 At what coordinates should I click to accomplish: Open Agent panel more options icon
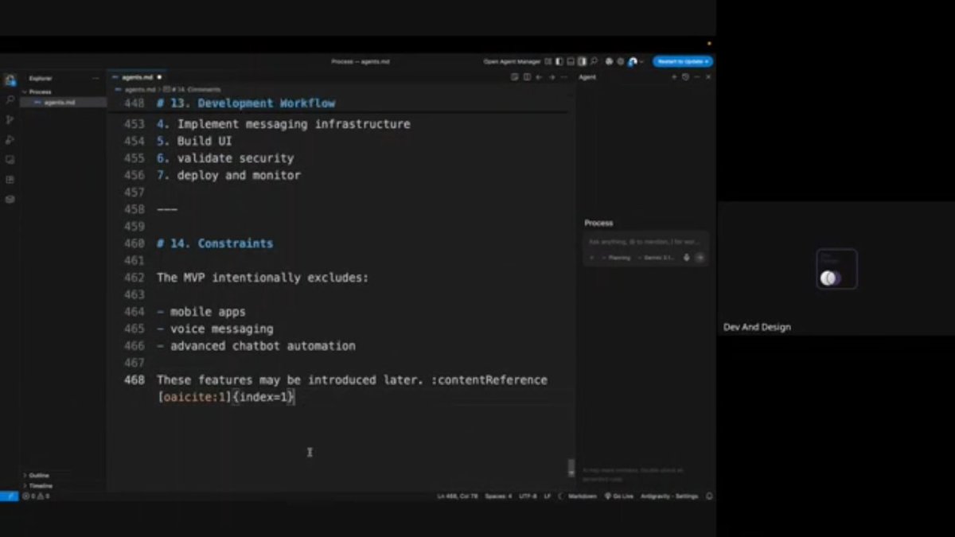697,77
